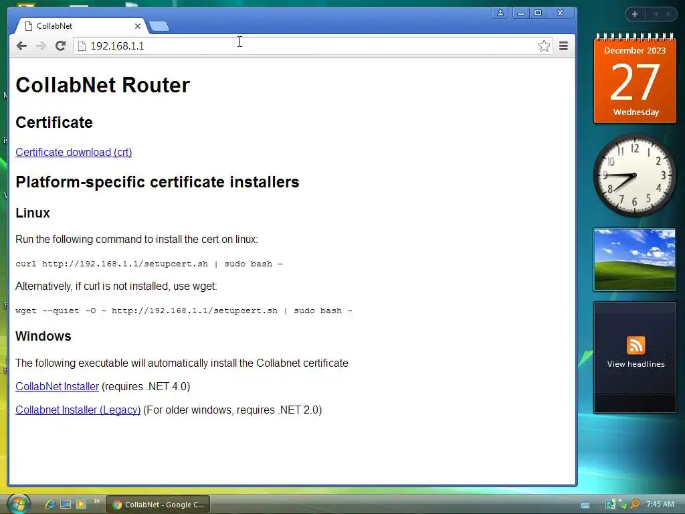
Task: Launch Windows Media Player from Quick Launch
Action: coord(81,505)
